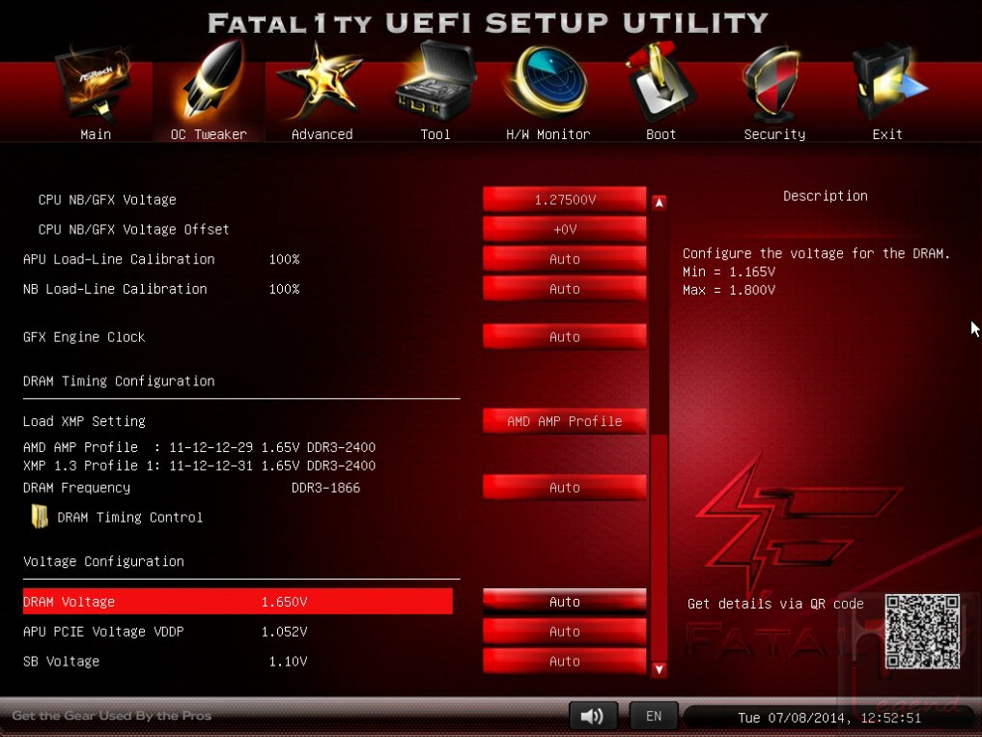The image size is (982, 737).
Task: Click the Get details via QR code text
Action: point(775,604)
